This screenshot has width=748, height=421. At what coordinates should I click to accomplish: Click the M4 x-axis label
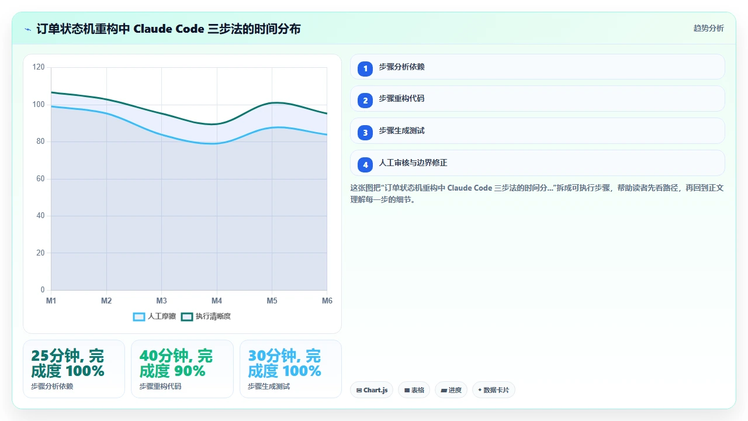[x=217, y=301]
